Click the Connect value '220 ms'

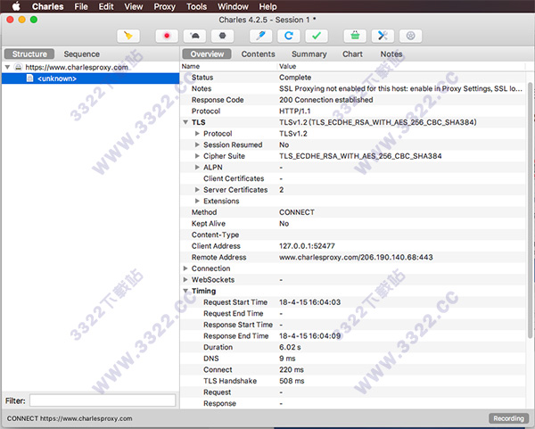coord(292,369)
